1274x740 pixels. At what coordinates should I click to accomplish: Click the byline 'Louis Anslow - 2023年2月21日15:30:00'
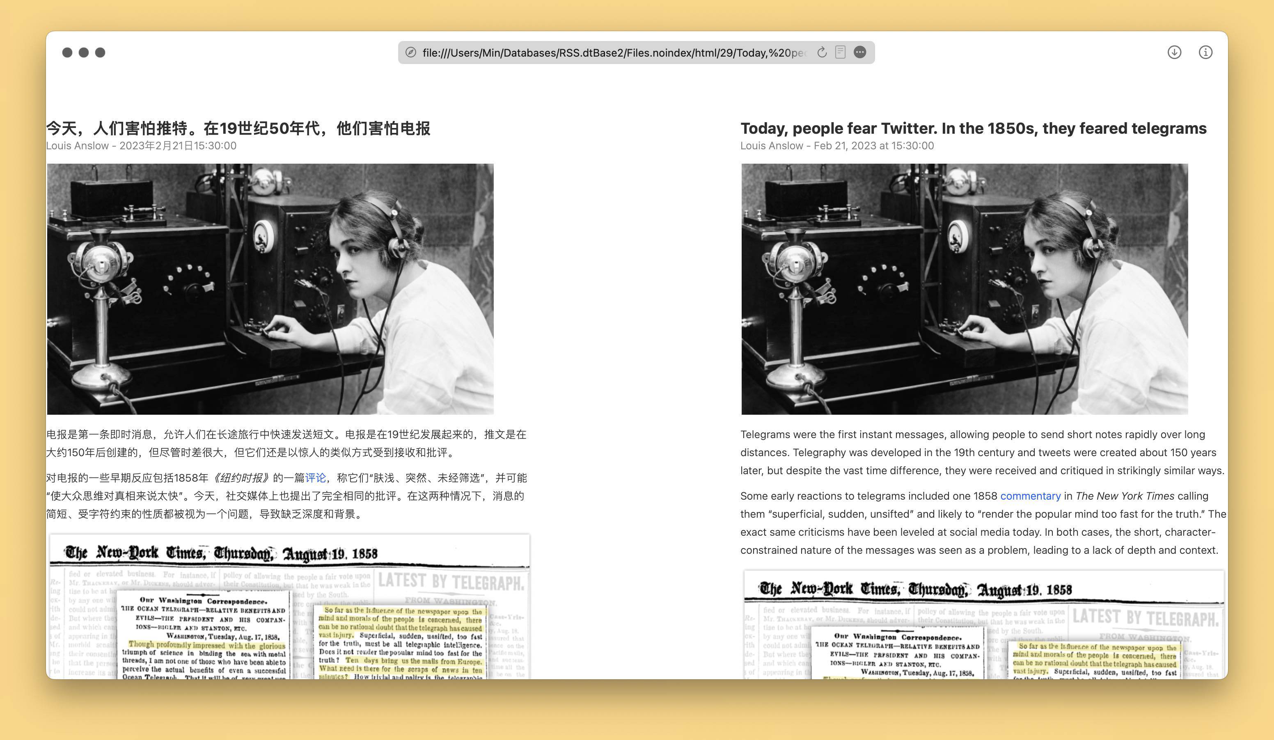point(141,146)
